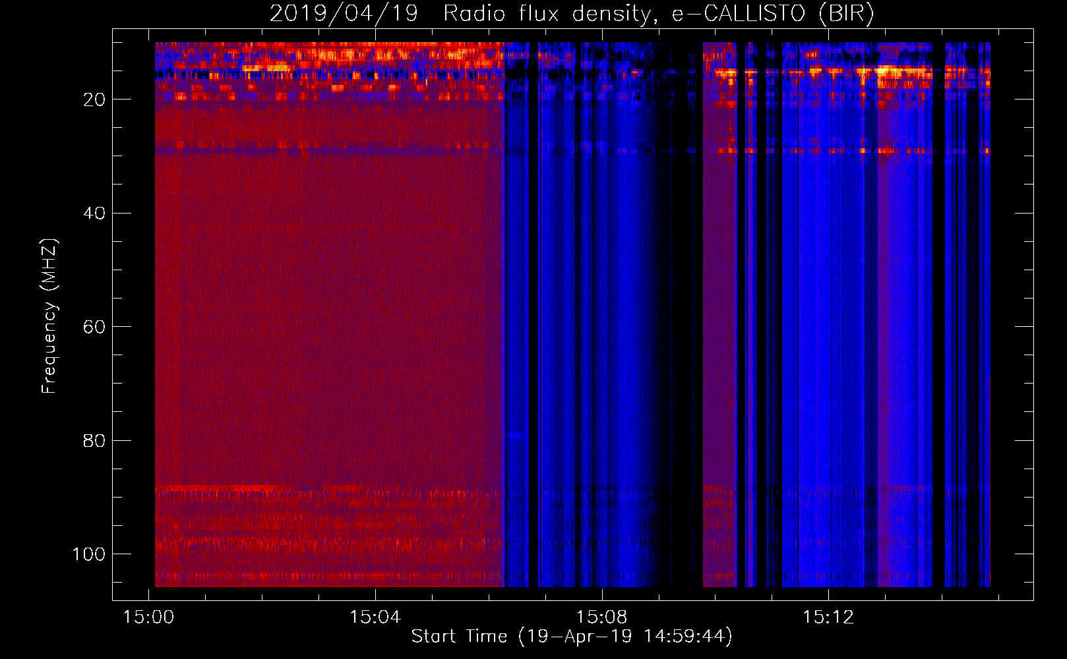Click the 15:00 time tick label
The height and width of the screenshot is (659, 1067).
(x=149, y=617)
